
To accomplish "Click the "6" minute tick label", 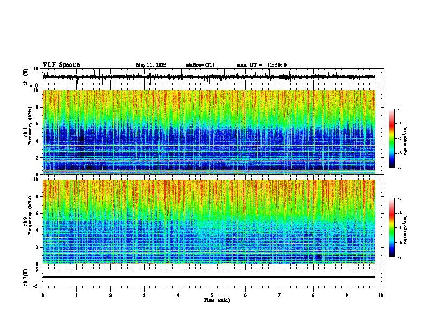I will pyautogui.click(x=246, y=295).
